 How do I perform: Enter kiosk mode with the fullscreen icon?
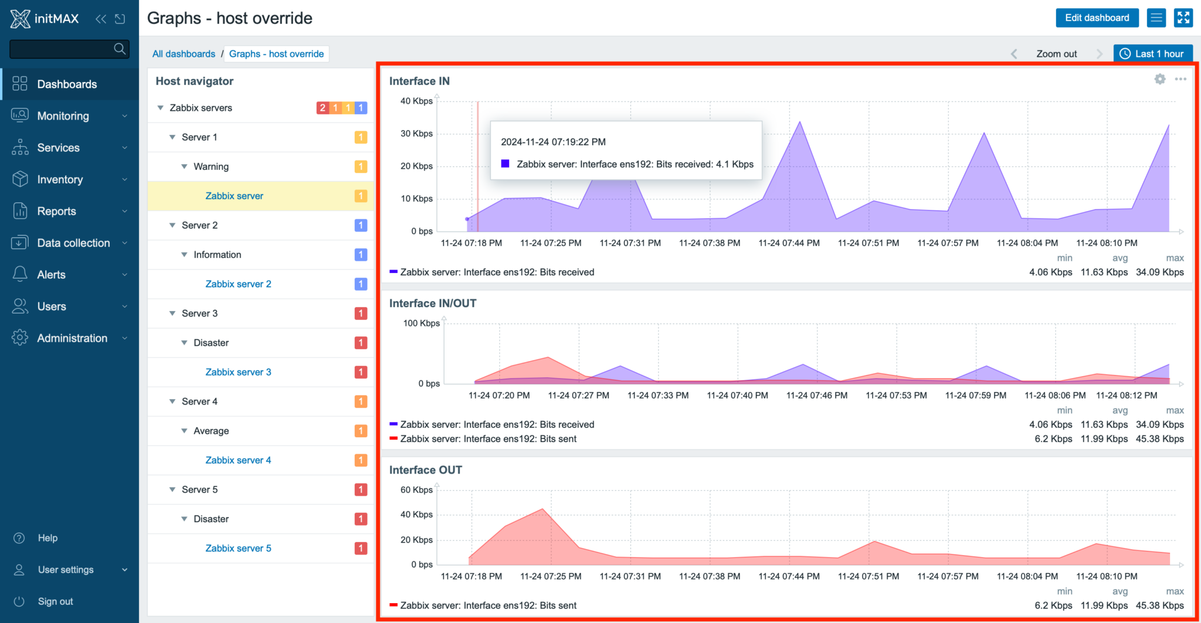point(1183,18)
